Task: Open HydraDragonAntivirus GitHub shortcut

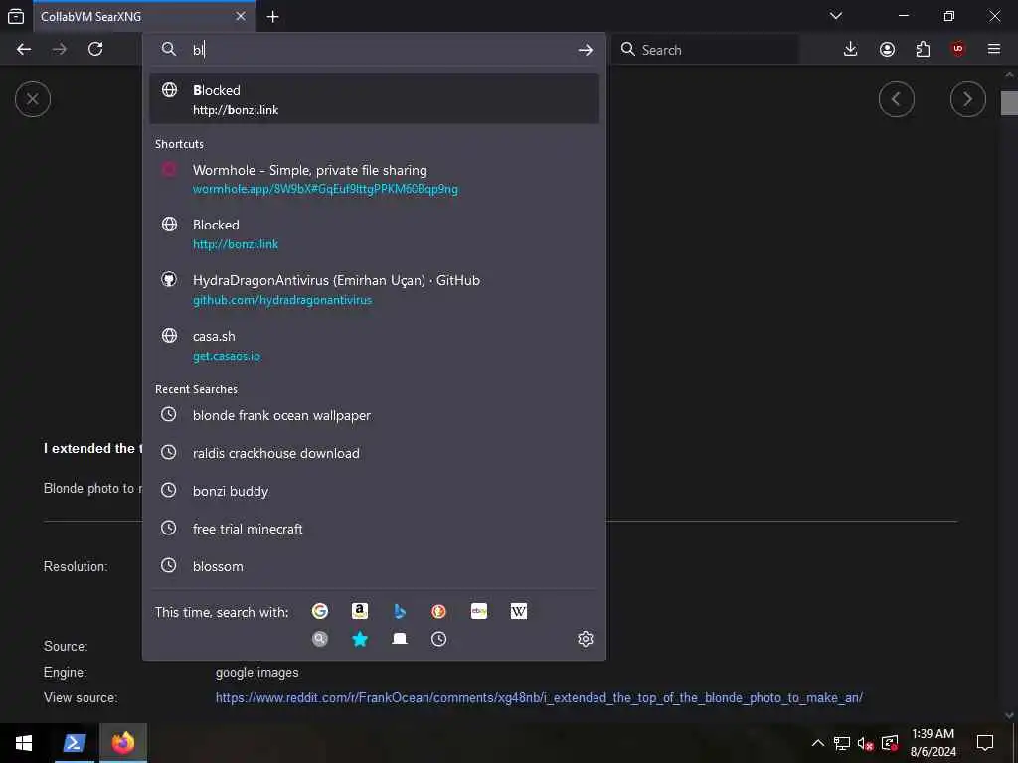Action: (374, 290)
